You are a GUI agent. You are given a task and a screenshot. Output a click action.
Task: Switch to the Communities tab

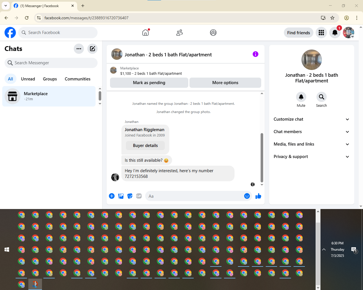pos(77,79)
